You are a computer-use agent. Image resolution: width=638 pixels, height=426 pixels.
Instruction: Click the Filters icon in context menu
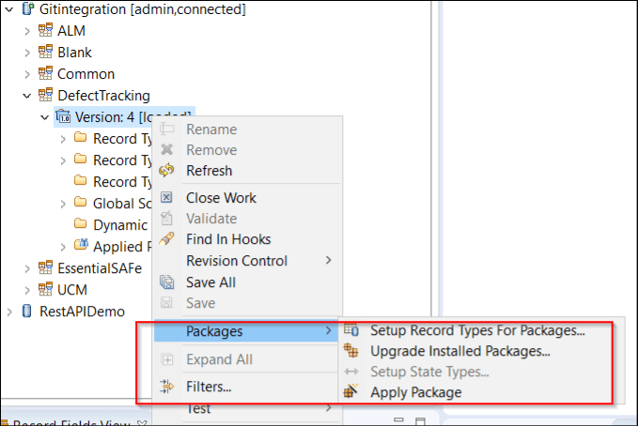pyautogui.click(x=167, y=387)
